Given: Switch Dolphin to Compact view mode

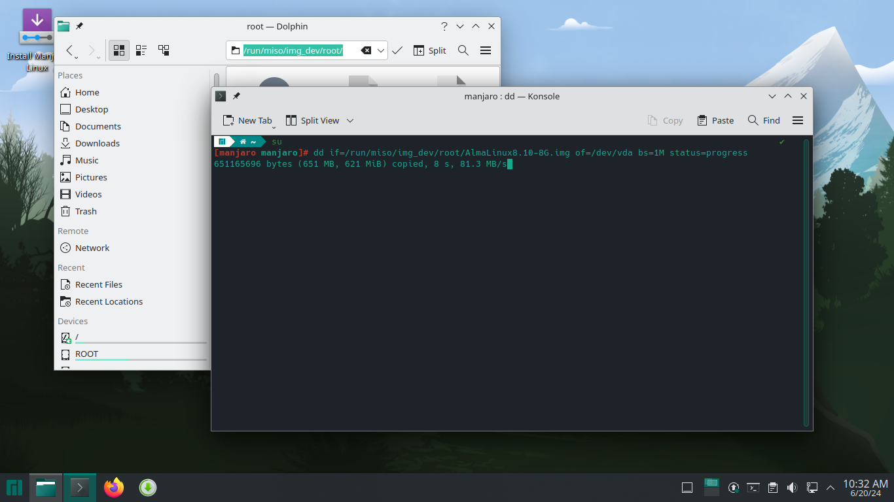Looking at the screenshot, I should coord(141,50).
